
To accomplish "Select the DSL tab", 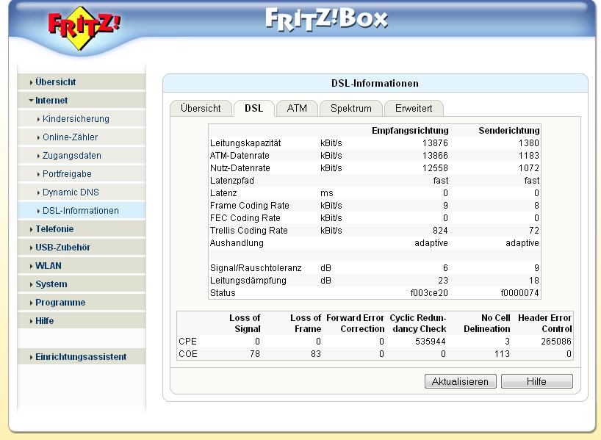I will click(x=253, y=109).
